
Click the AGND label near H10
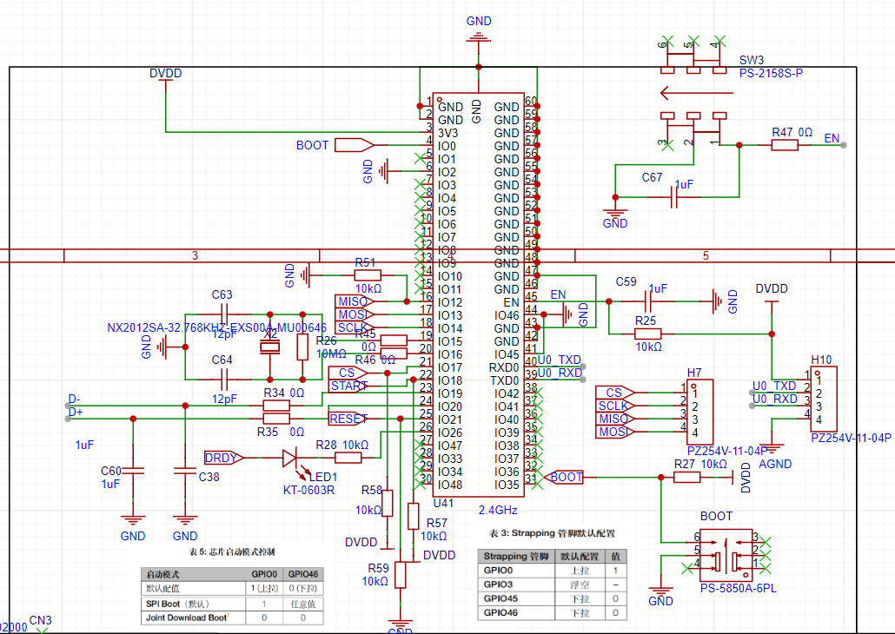[x=775, y=464]
